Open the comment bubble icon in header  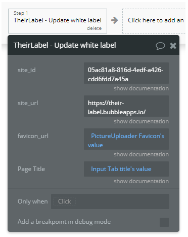click(x=160, y=46)
